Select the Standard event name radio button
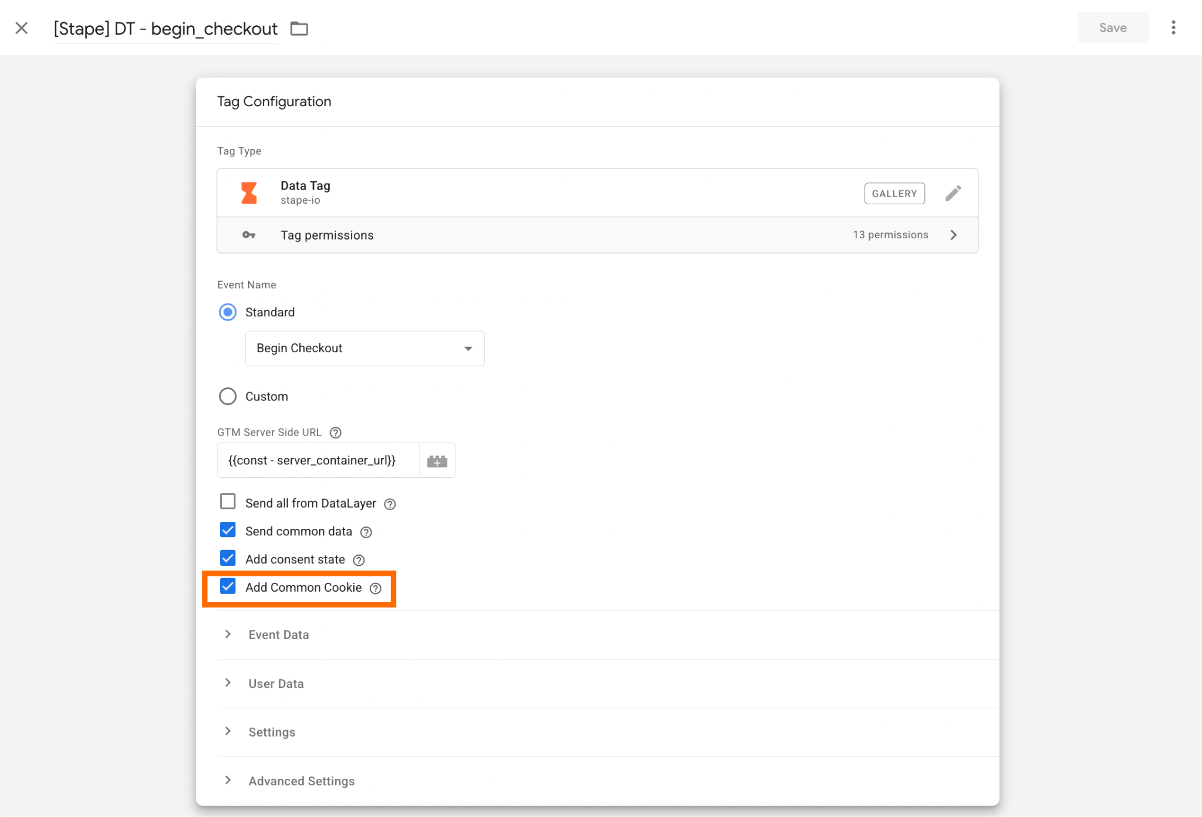The image size is (1202, 817). (228, 312)
